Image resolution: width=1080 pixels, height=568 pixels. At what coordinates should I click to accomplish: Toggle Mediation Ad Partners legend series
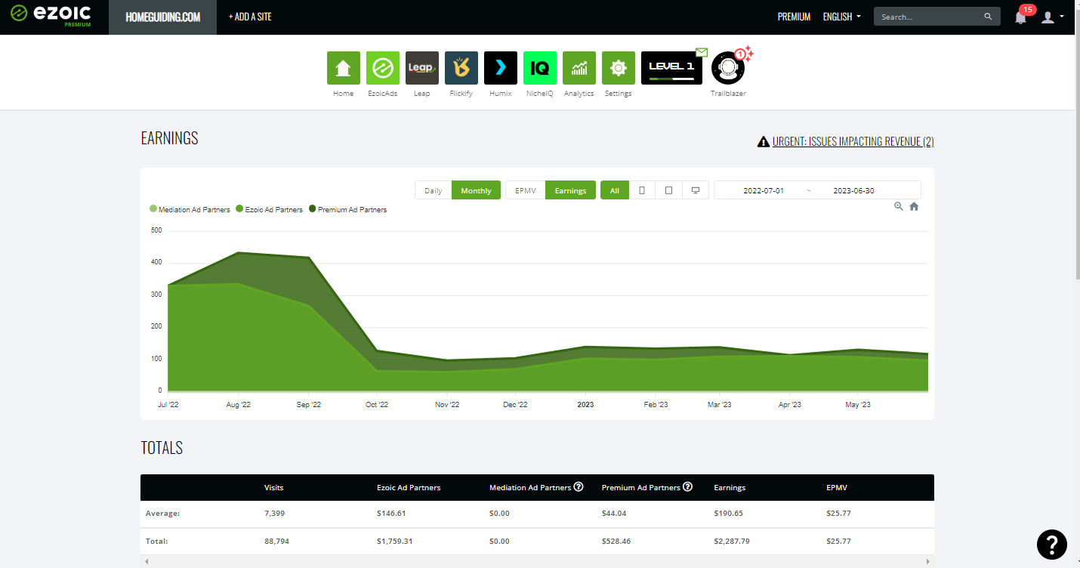click(190, 209)
